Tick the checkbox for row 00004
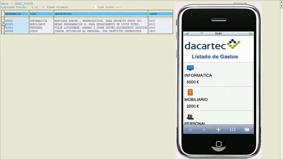 click(x=3, y=27)
